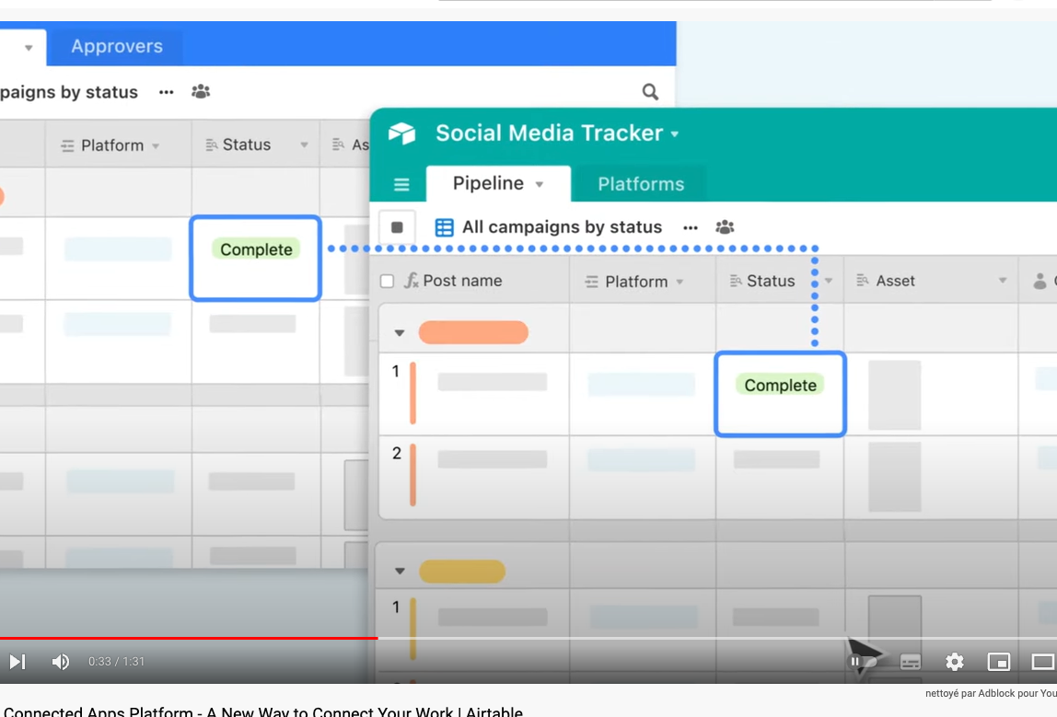This screenshot has width=1057, height=717.
Task: Click collaborator person icon column header
Action: pyautogui.click(x=1040, y=281)
